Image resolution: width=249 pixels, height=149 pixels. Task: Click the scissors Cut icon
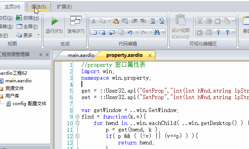pos(94,21)
